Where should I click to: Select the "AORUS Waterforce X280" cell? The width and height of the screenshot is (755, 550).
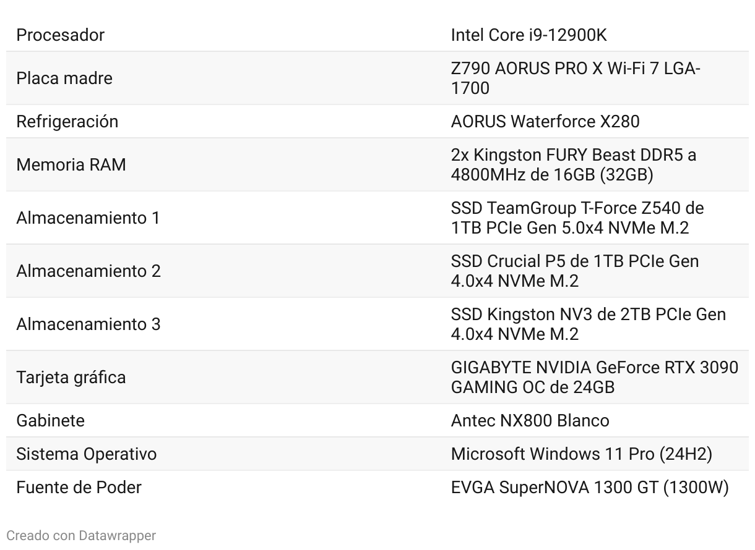[x=545, y=121]
